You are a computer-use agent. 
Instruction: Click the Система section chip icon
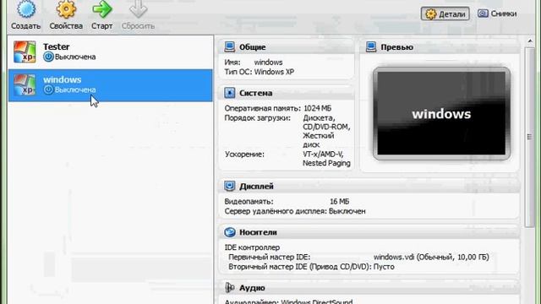click(229, 93)
